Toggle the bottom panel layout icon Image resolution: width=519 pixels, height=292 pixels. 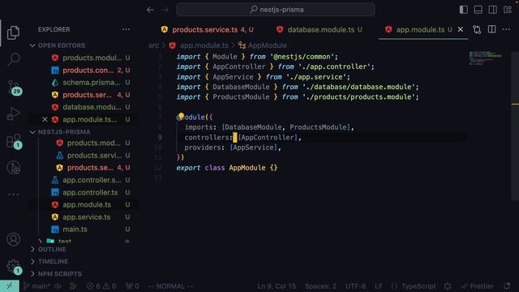(478, 10)
